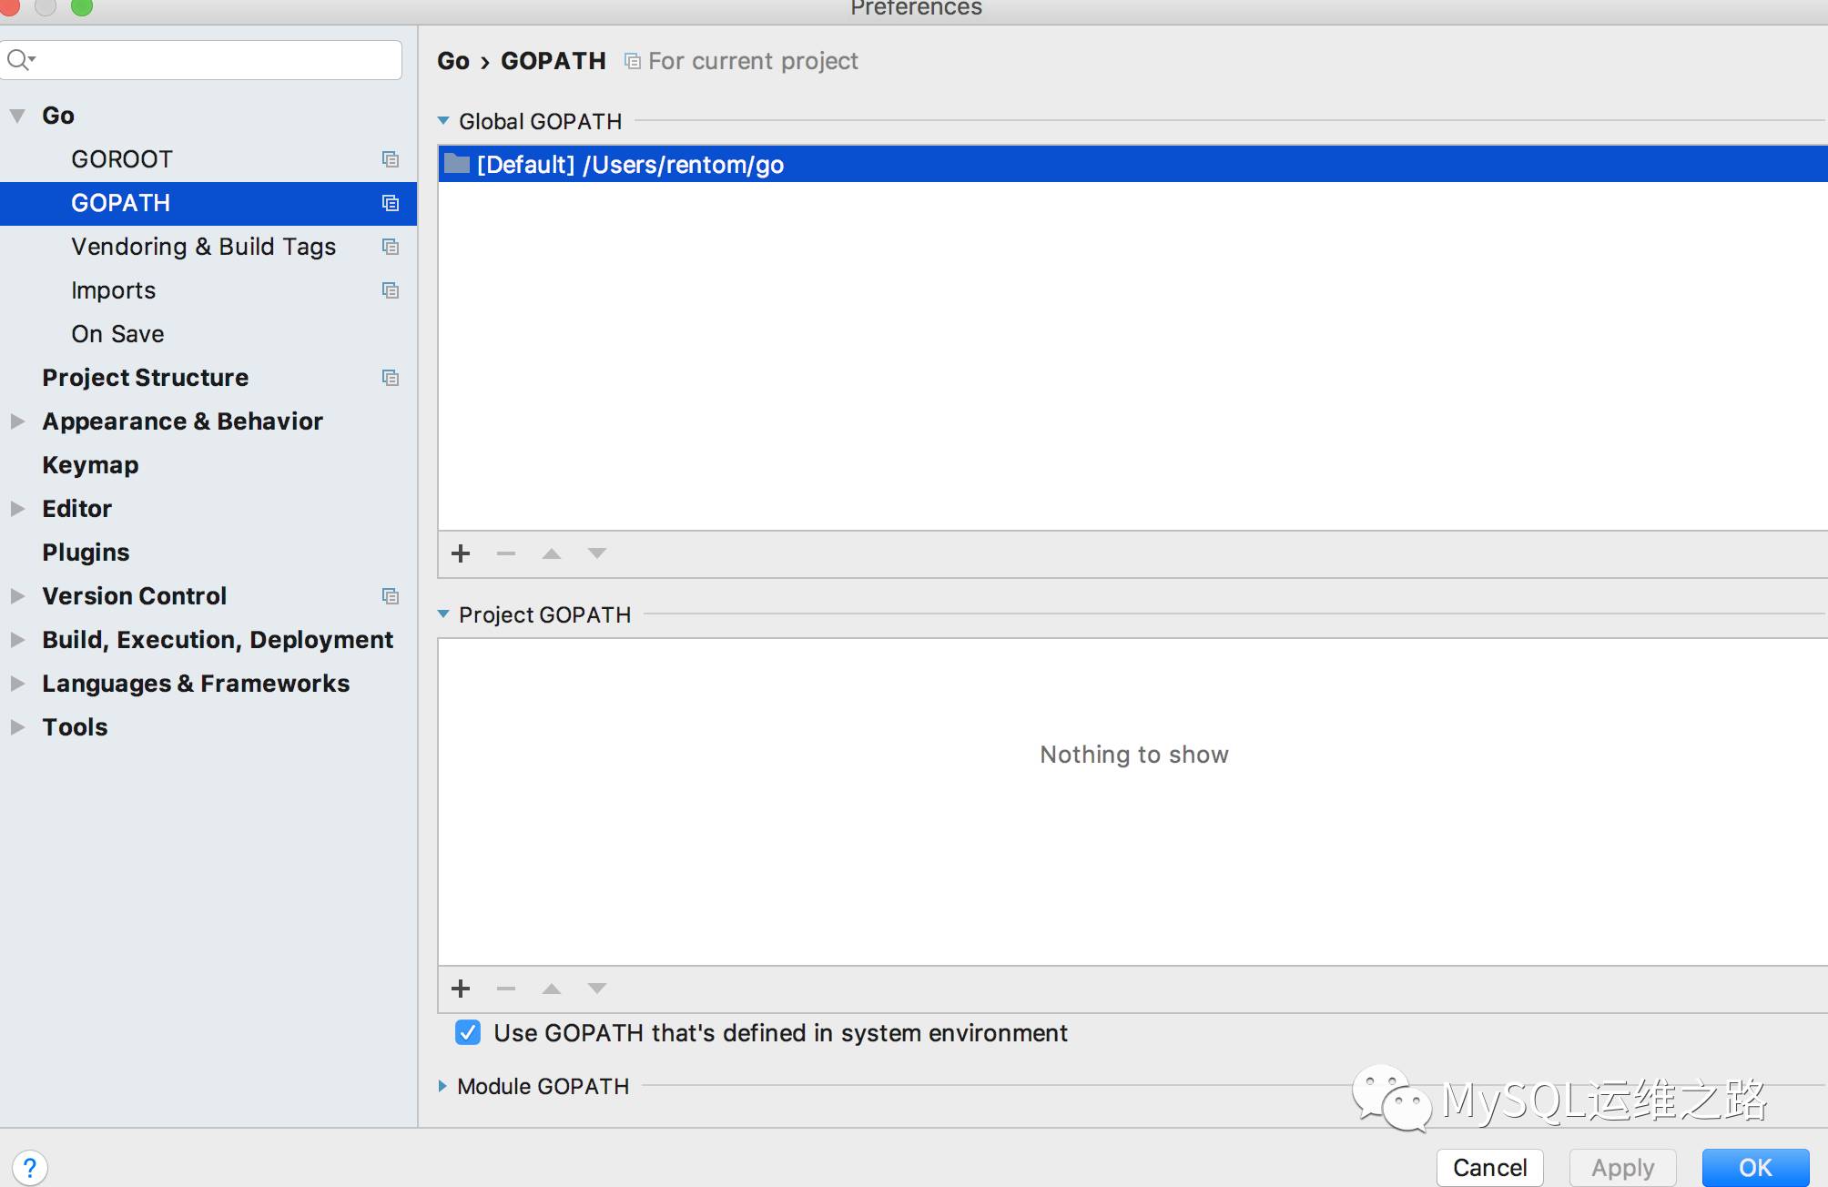This screenshot has height=1187, width=1828.
Task: Click the move path up icon in Global GOPATH
Action: 552,553
